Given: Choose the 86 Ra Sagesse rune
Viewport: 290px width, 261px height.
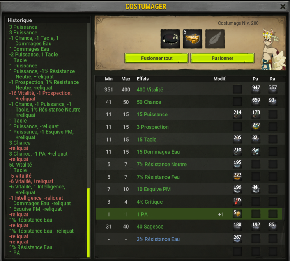Looking at the screenshot, I should coord(272,226).
